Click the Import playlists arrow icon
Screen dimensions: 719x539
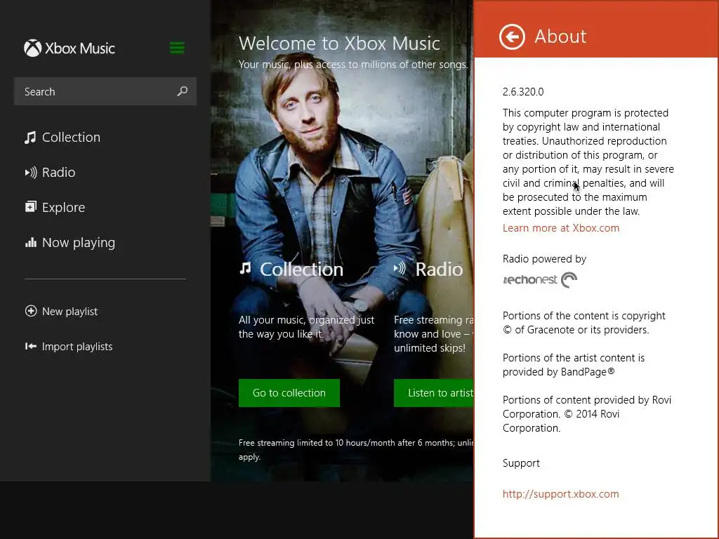[31, 346]
